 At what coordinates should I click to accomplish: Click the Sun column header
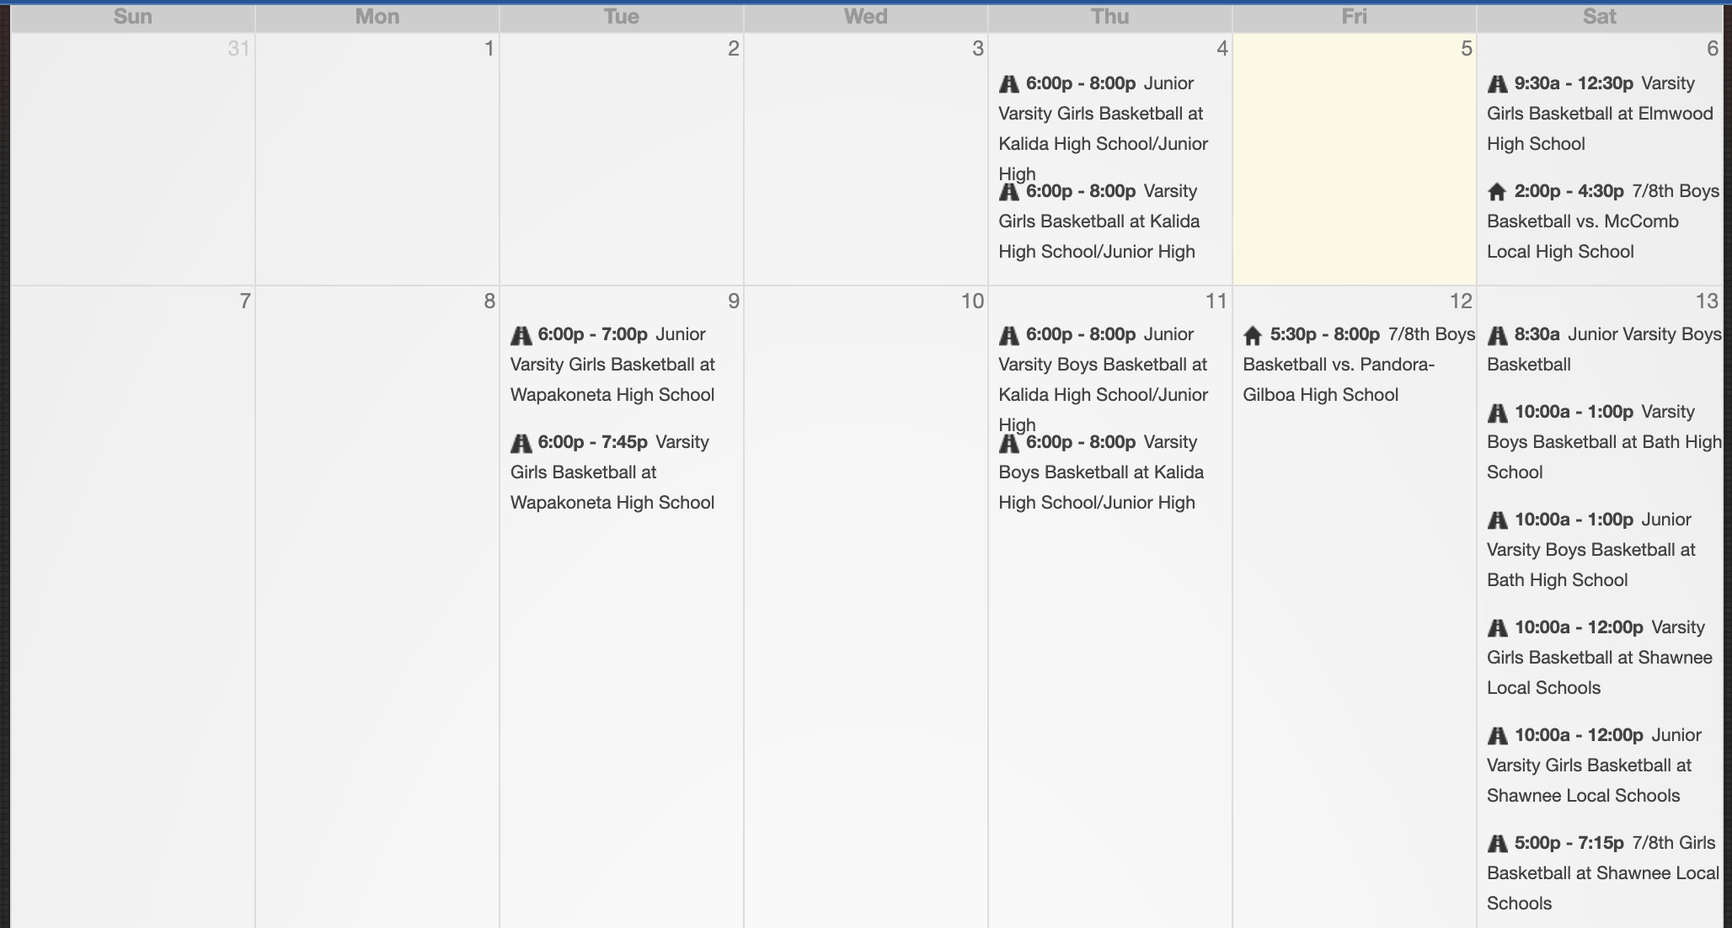tap(133, 17)
